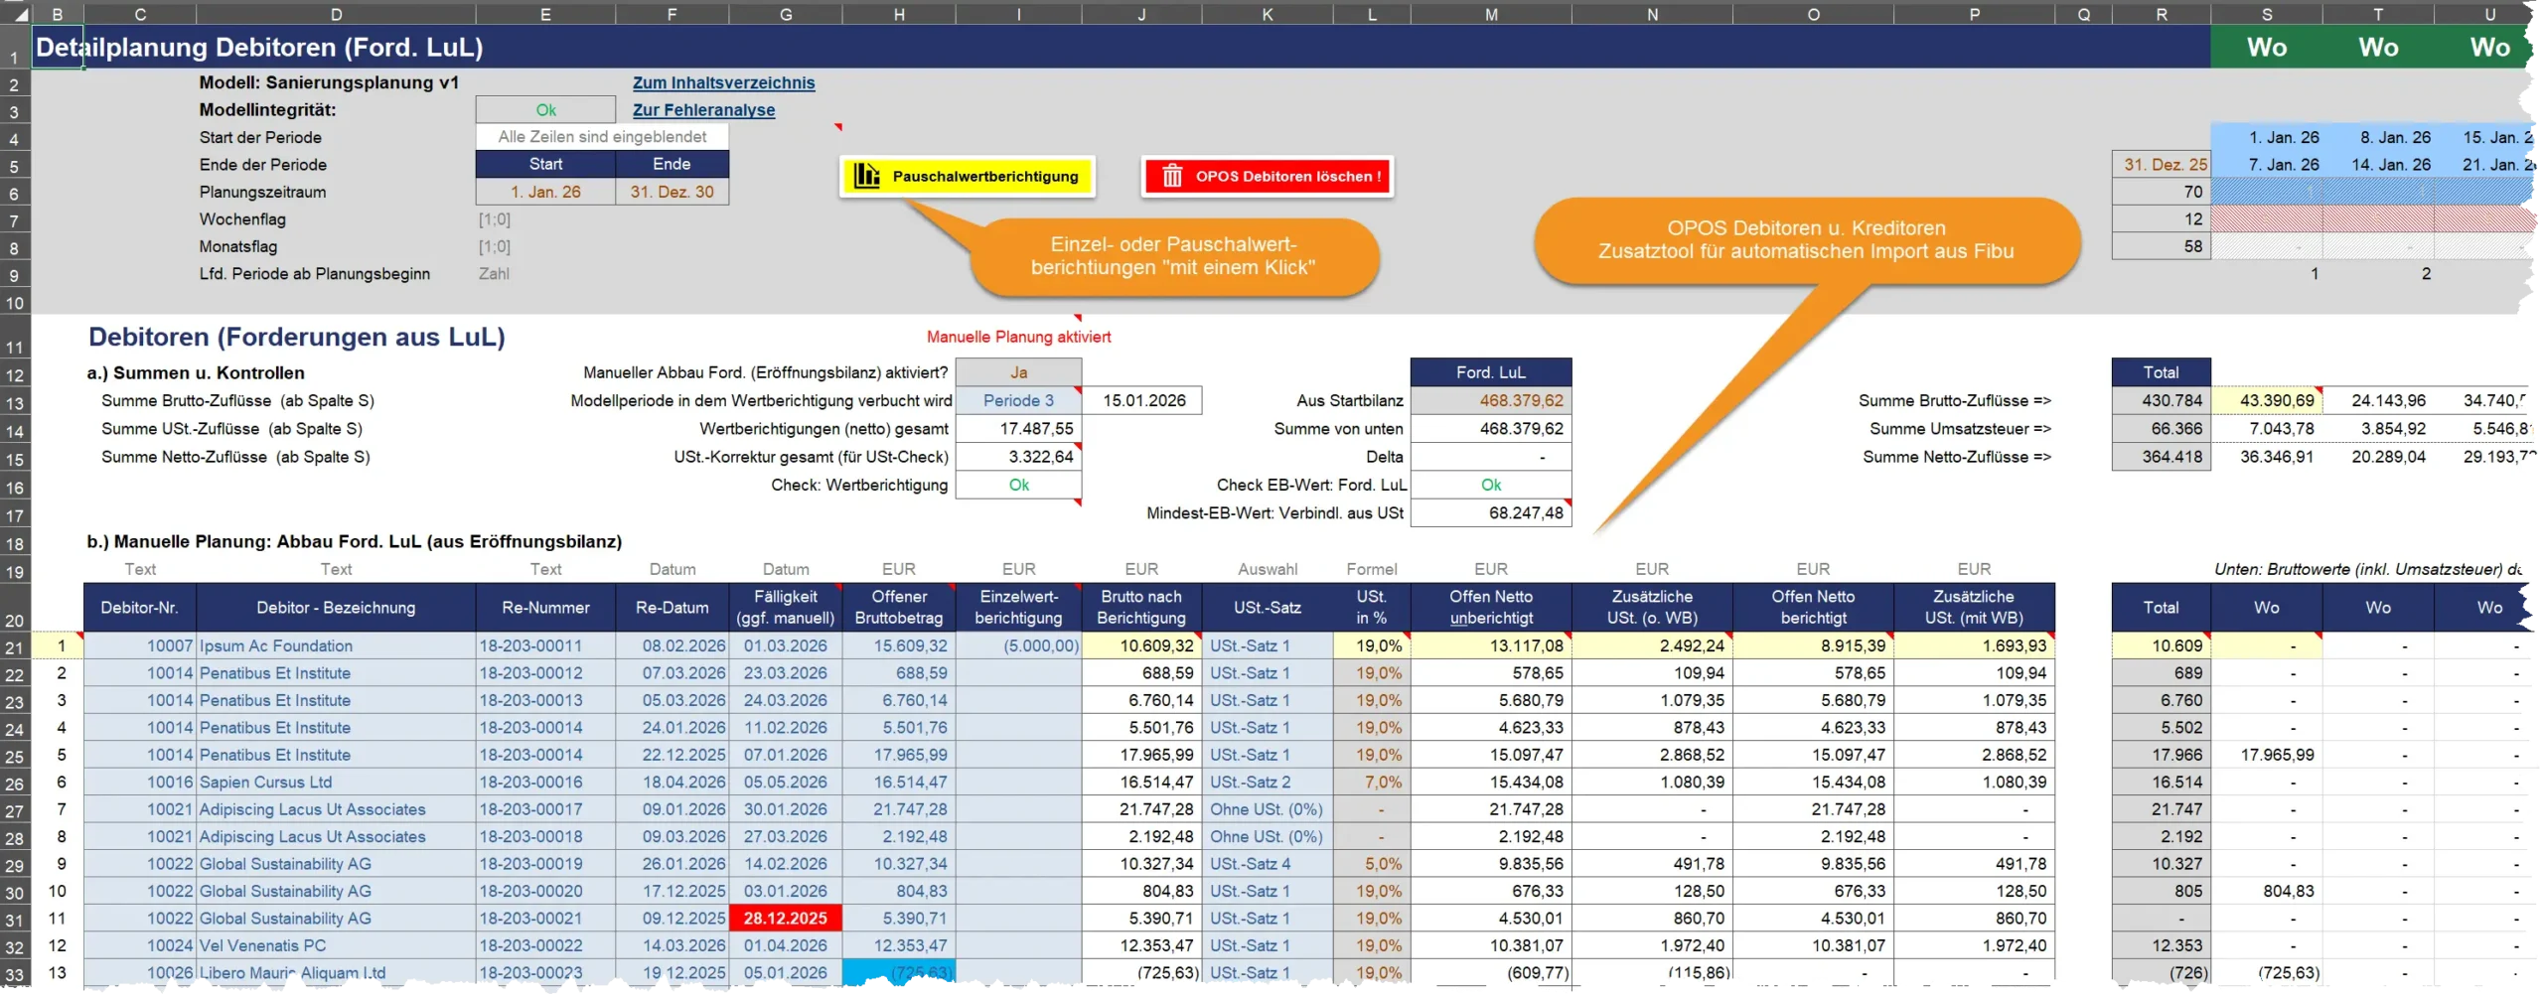The height and width of the screenshot is (999, 2543).
Task: Click the Planungszeitraum start date cell
Action: click(x=545, y=192)
